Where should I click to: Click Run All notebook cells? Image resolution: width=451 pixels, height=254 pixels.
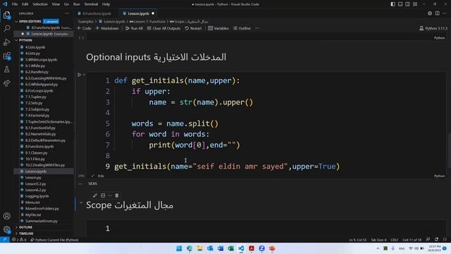point(134,28)
